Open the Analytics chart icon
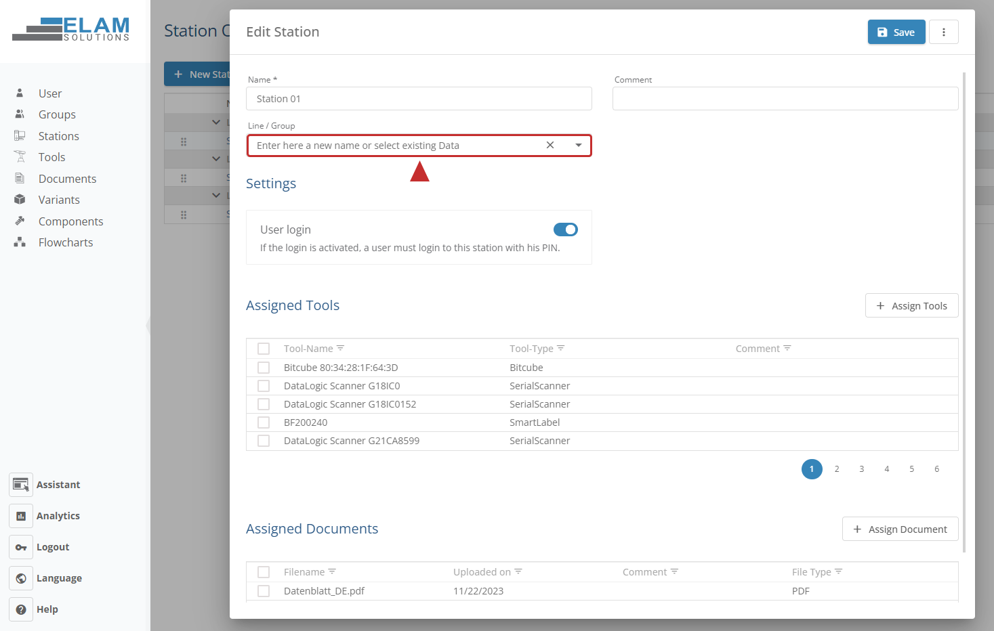This screenshot has width=994, height=631. click(21, 515)
